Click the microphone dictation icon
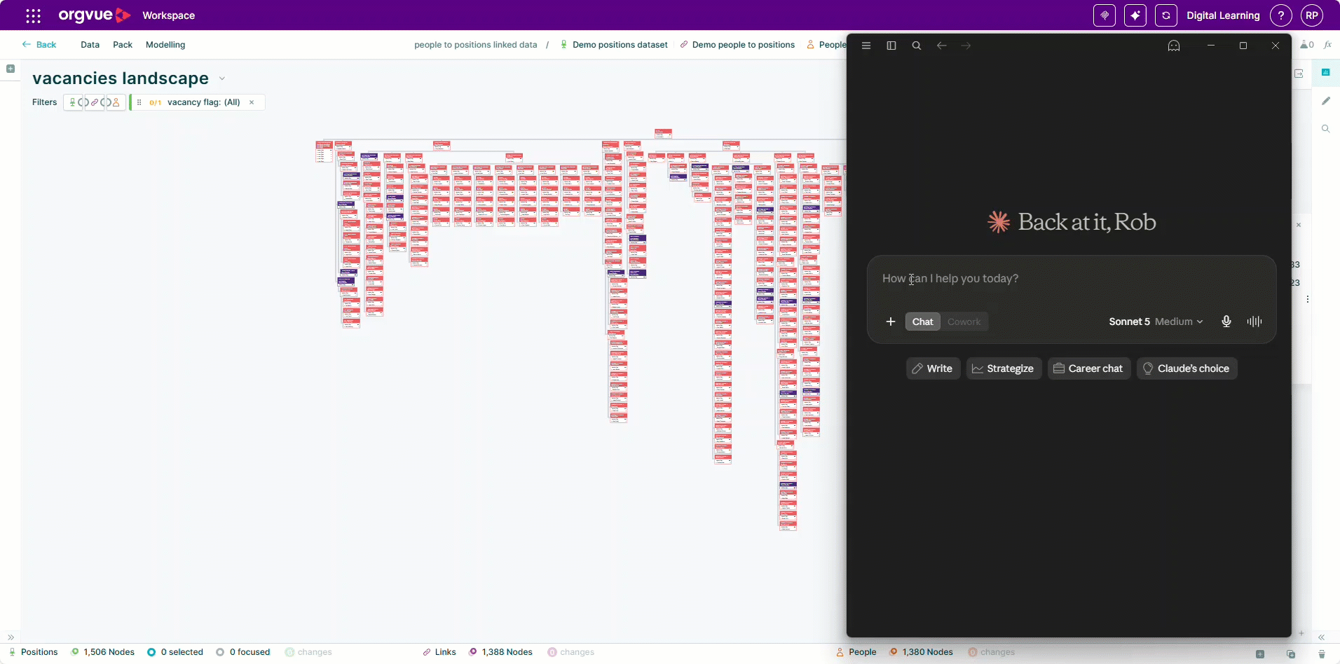 point(1226,321)
